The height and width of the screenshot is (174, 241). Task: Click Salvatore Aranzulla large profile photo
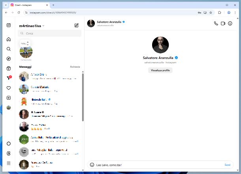coord(160,45)
